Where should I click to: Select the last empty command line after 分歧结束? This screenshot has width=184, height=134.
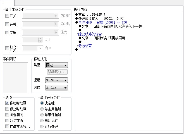77,50
